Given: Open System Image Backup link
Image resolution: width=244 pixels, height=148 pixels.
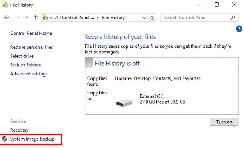Looking at the screenshot, I should tap(32, 139).
